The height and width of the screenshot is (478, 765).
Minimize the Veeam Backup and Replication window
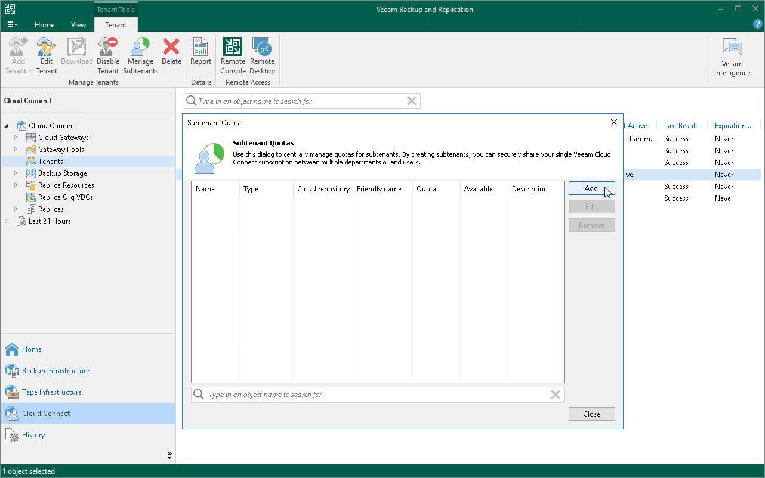pyautogui.click(x=721, y=9)
